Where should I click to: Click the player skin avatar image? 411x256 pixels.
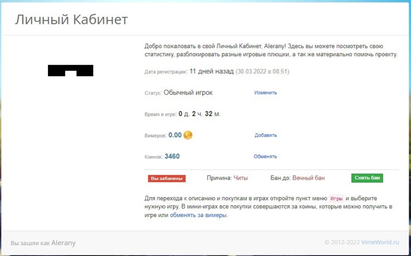coord(70,71)
